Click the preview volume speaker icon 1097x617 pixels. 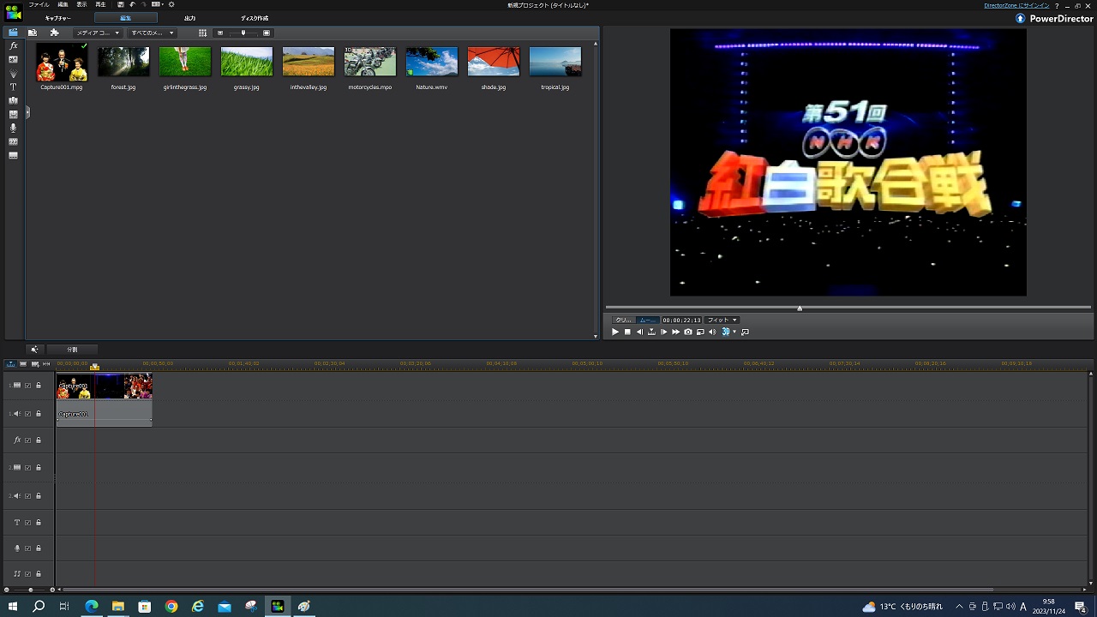coord(712,332)
